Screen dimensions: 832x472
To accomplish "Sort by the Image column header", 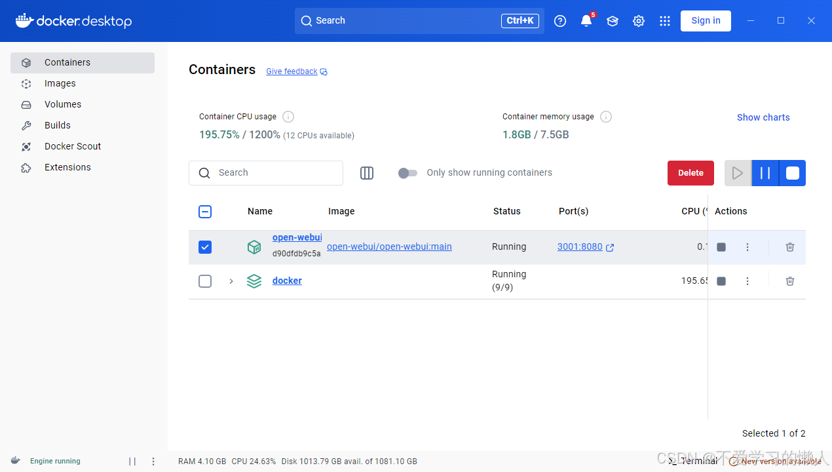I will (x=341, y=211).
